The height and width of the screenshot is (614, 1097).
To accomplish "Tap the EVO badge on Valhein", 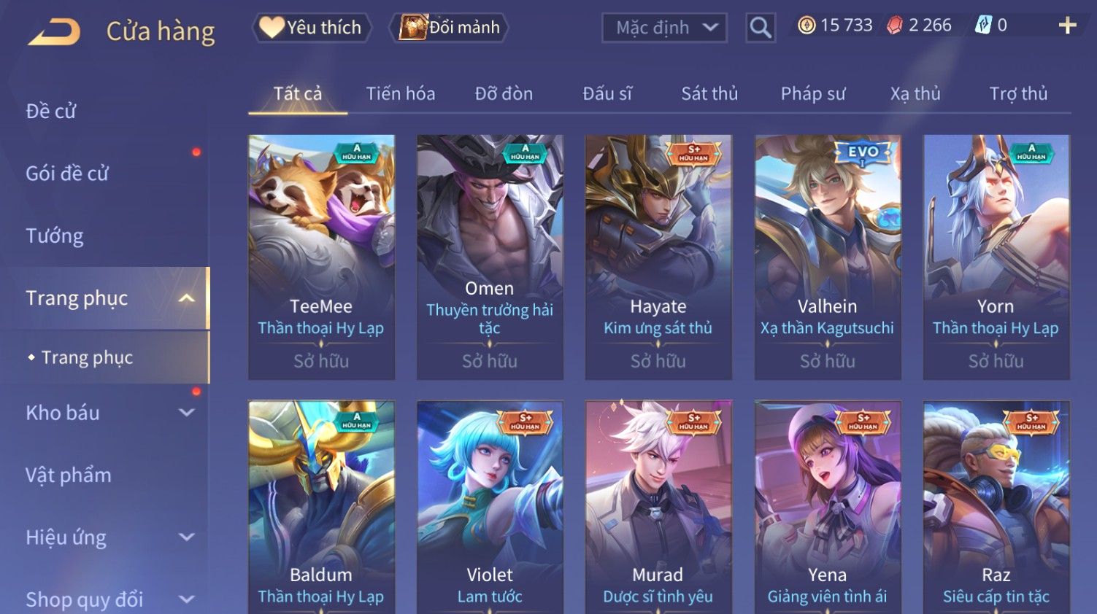I will [863, 153].
